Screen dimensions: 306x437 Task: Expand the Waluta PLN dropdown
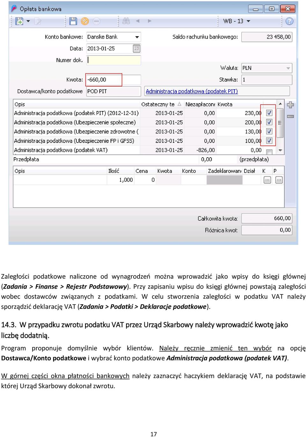tap(288, 68)
